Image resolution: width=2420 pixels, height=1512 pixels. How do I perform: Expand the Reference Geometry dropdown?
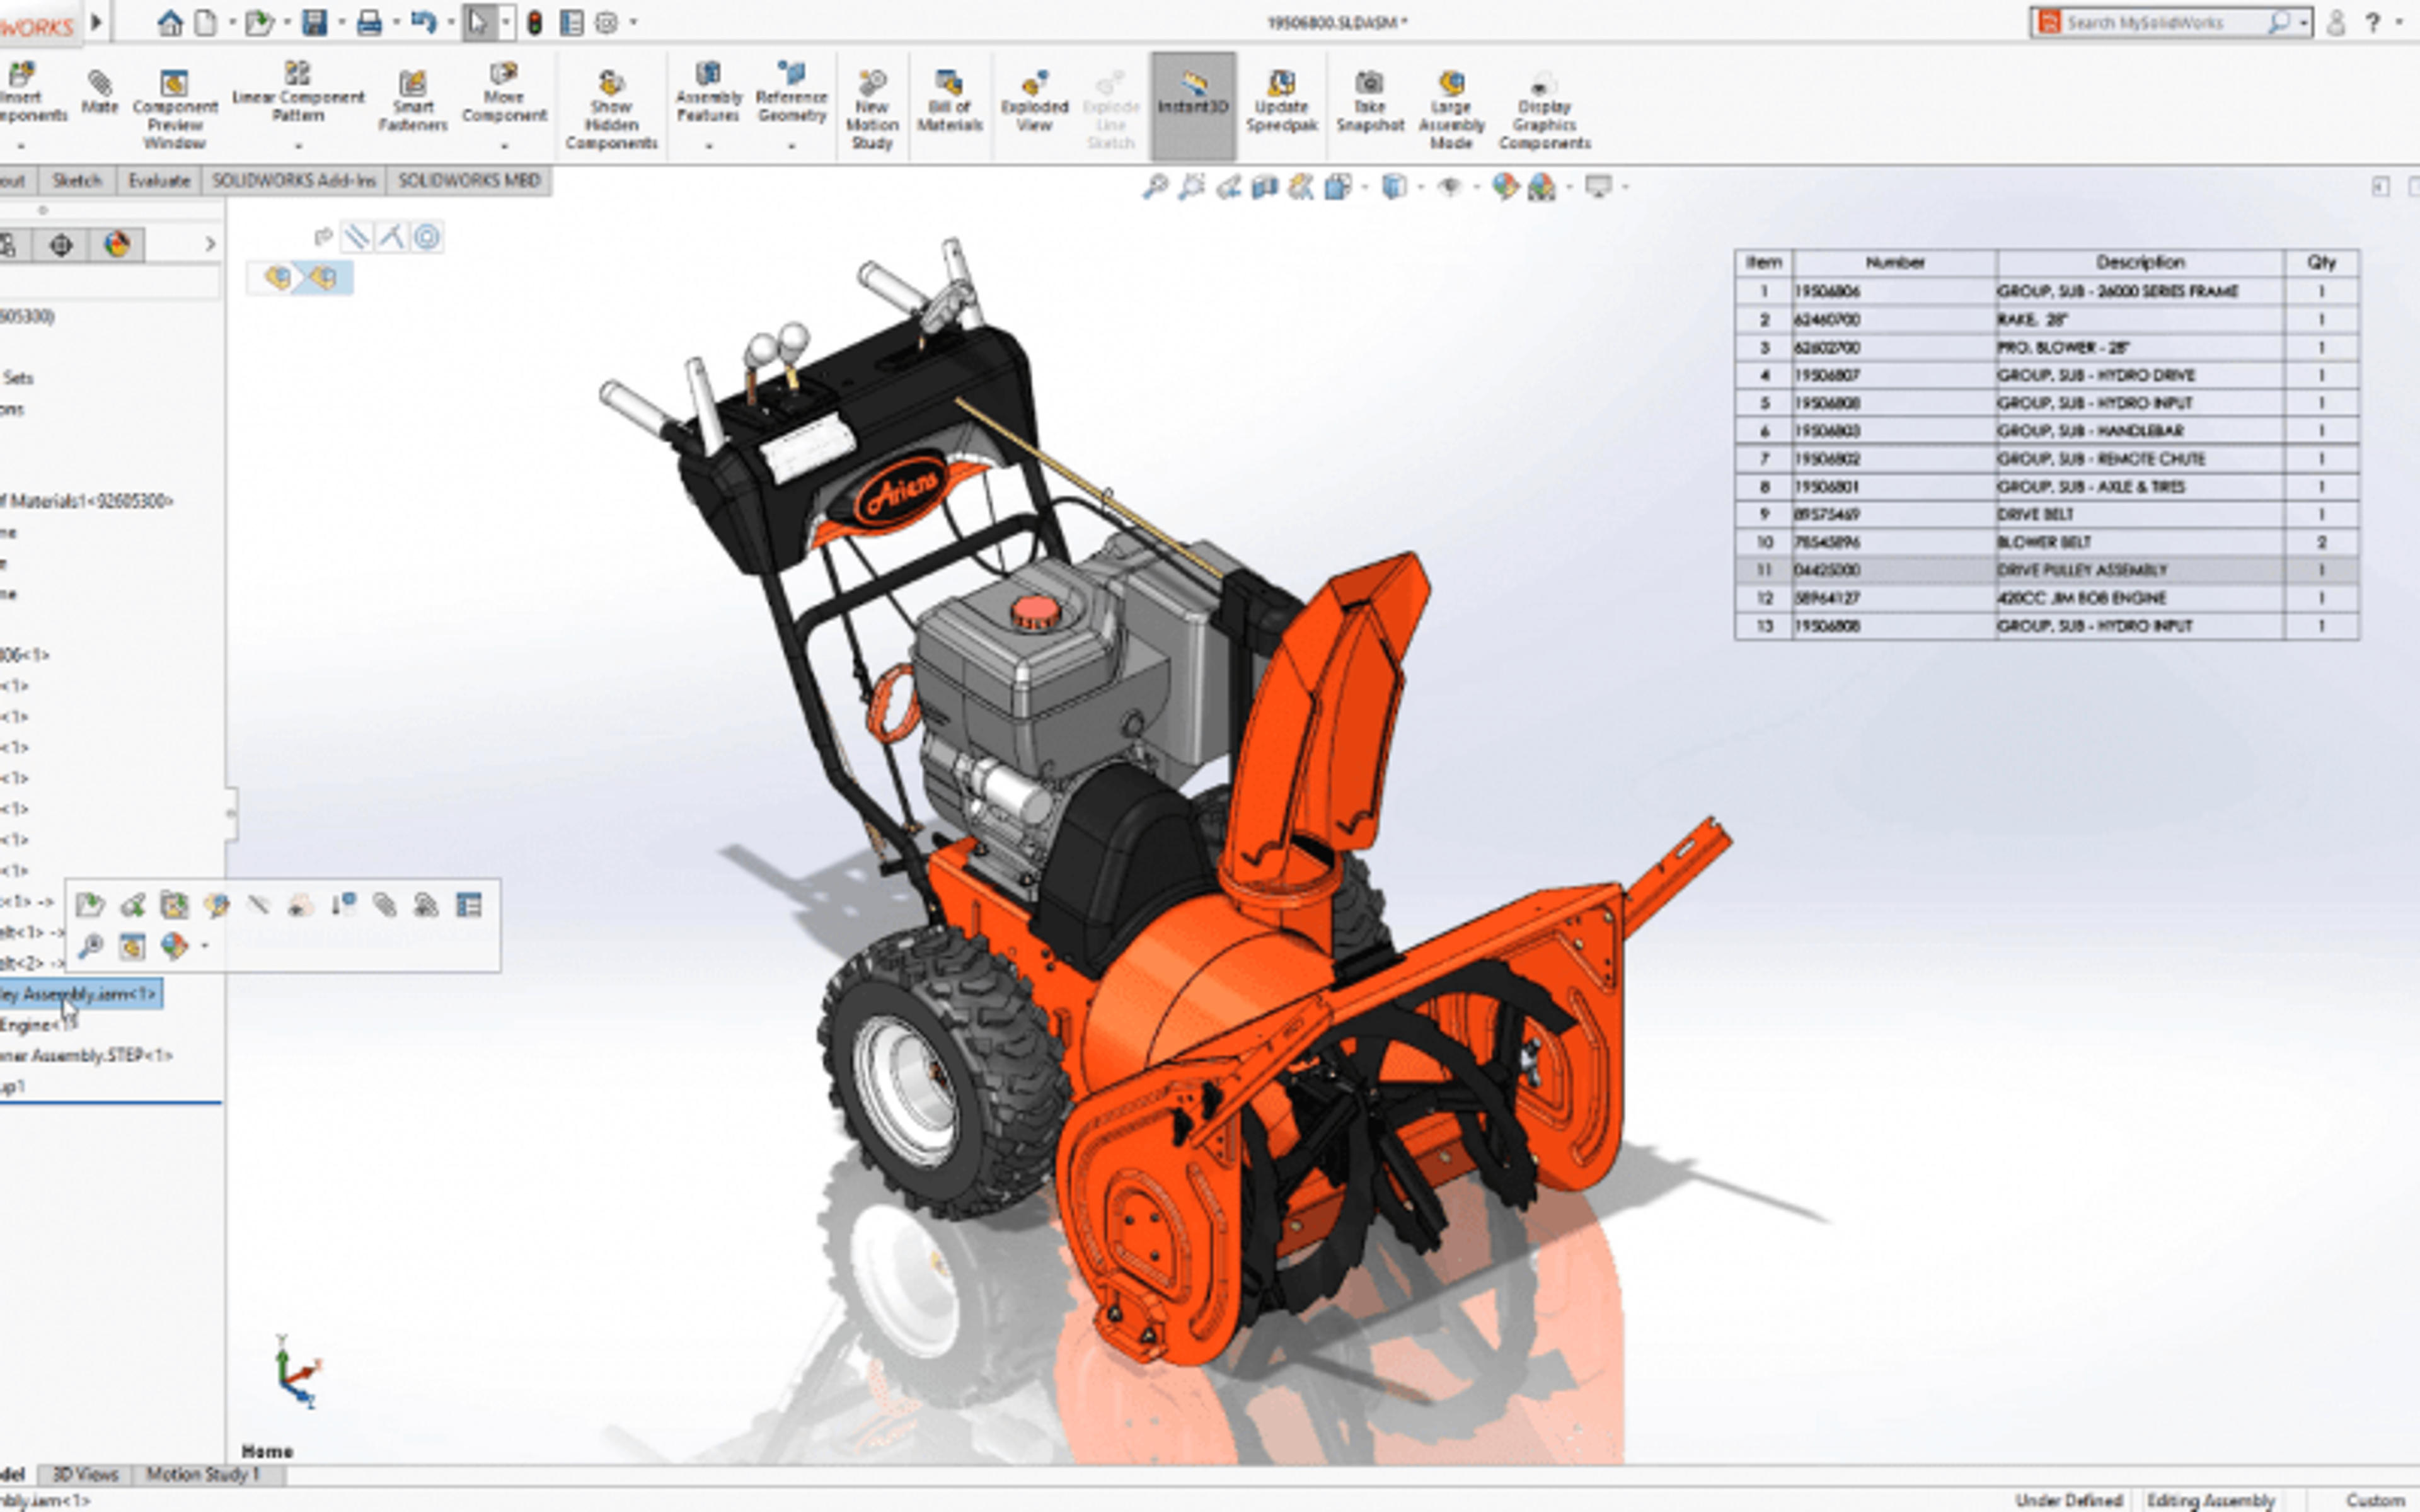tap(791, 146)
